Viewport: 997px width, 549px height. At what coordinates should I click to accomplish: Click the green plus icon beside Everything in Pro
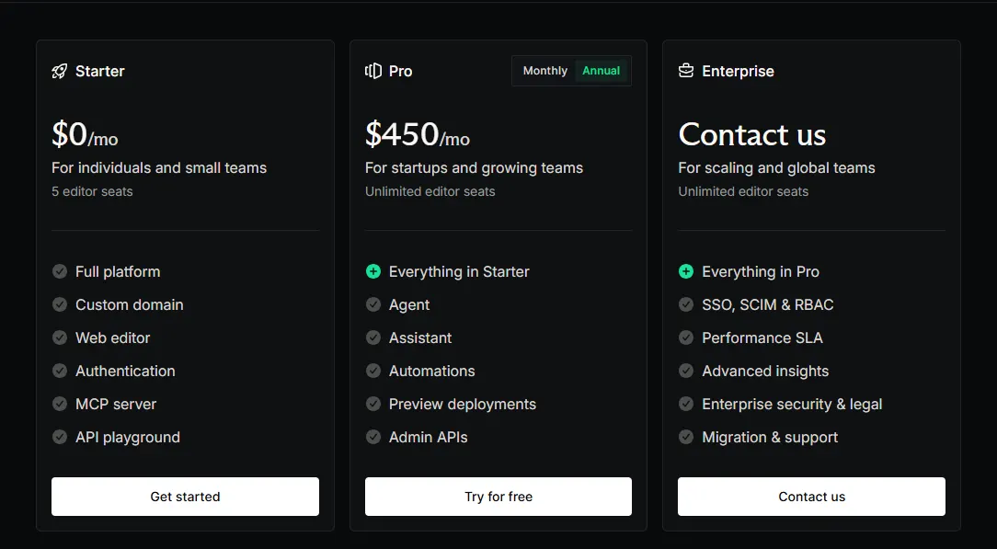pyautogui.click(x=686, y=272)
